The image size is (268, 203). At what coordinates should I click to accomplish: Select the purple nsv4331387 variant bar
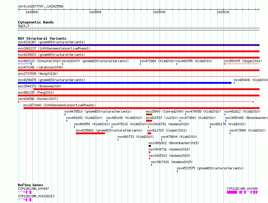[139, 45]
